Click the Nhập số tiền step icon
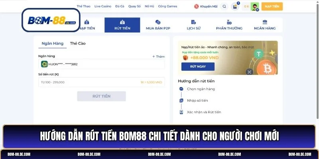Image resolution: width=319 pixels, height=159 pixels. click(x=181, y=101)
